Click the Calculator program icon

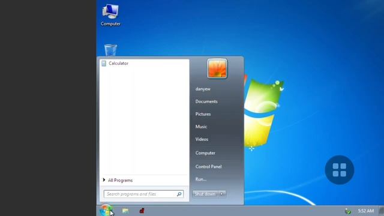104,64
